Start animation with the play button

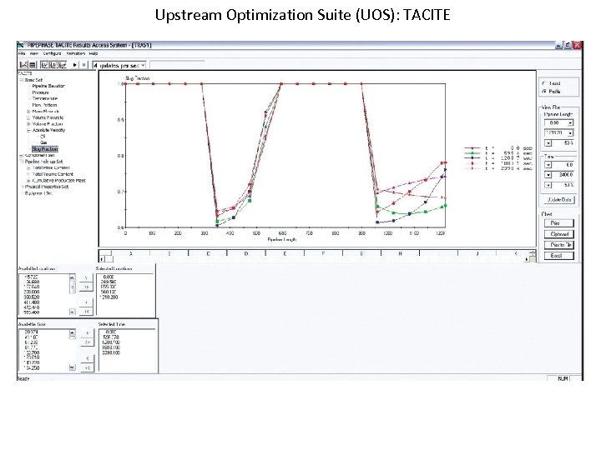tap(75, 65)
